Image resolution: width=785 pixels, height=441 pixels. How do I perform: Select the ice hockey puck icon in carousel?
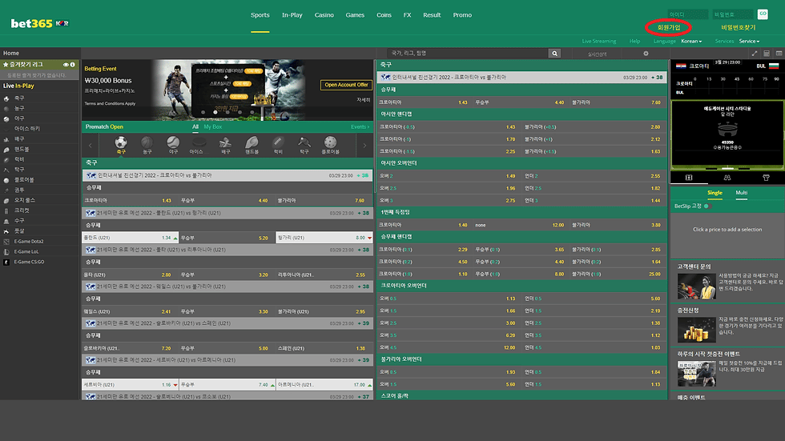coord(199,143)
